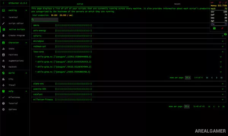The height and width of the screenshot is (136, 228).
Task: Switch to the Active tab
Action: 80,4
